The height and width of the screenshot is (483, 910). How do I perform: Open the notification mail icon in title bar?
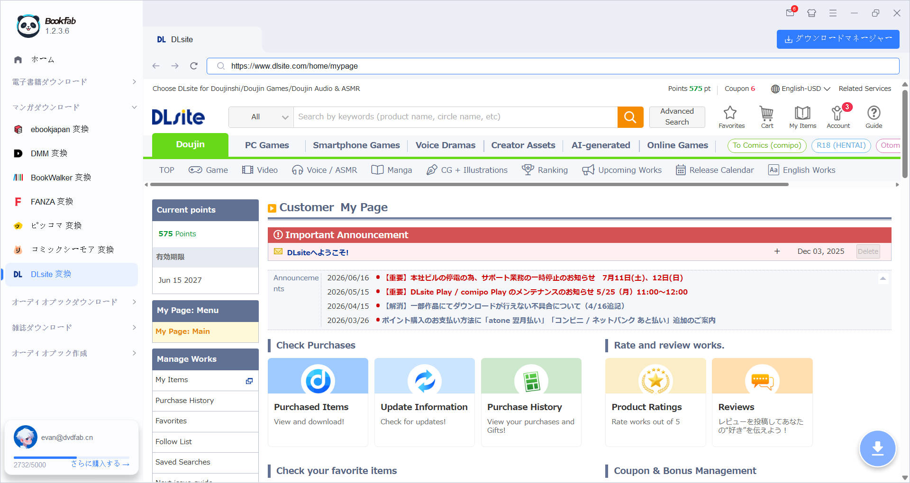coord(790,13)
